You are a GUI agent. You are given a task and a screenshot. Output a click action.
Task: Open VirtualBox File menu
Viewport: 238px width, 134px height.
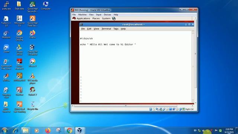74,15
